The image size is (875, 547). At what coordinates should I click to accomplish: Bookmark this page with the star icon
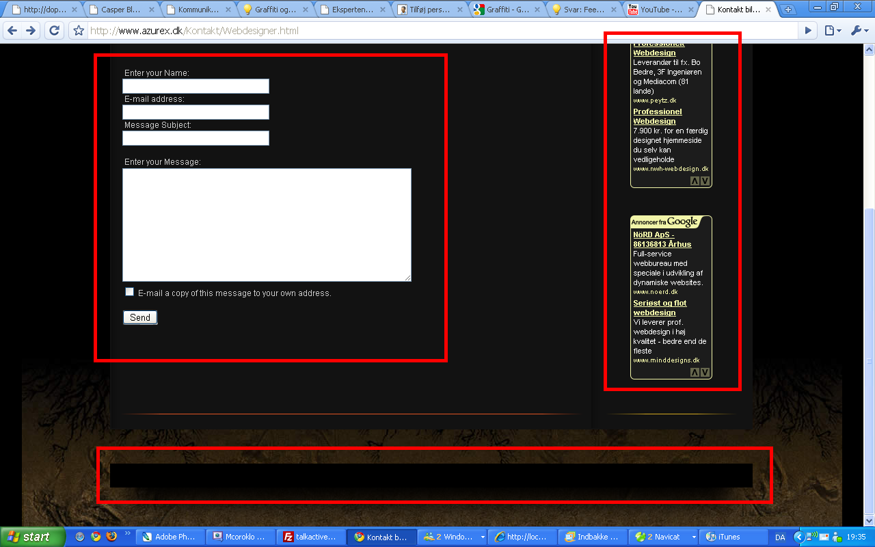pyautogui.click(x=79, y=31)
